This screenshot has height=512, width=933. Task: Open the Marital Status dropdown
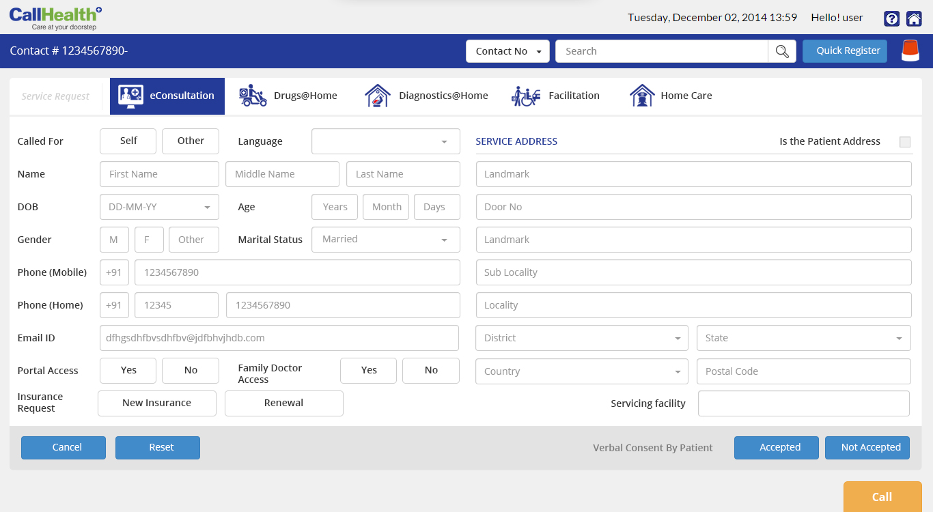click(385, 239)
